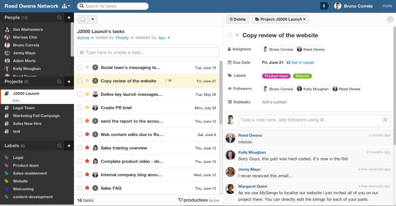Filter by the Product-team label
Image resolution: width=396 pixels, height=206 pixels.
pos(26,165)
